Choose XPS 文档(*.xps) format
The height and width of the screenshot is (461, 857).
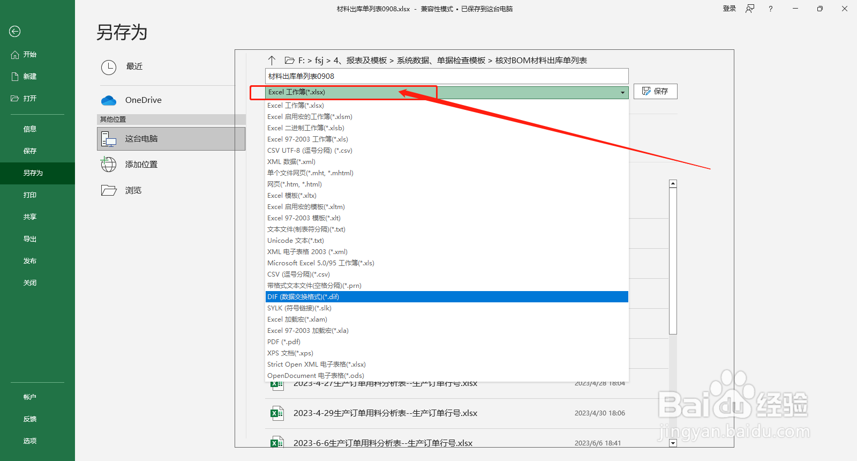[x=447, y=353]
